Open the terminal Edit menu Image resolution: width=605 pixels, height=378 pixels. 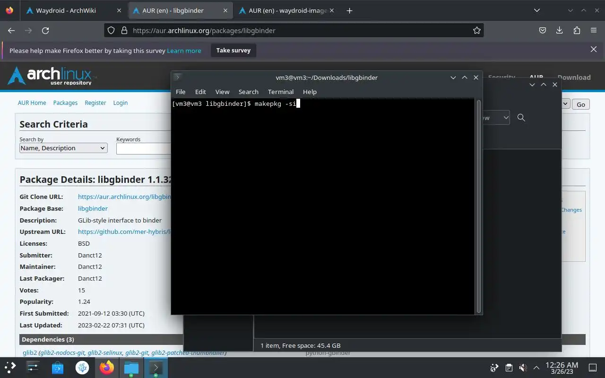[x=200, y=92]
